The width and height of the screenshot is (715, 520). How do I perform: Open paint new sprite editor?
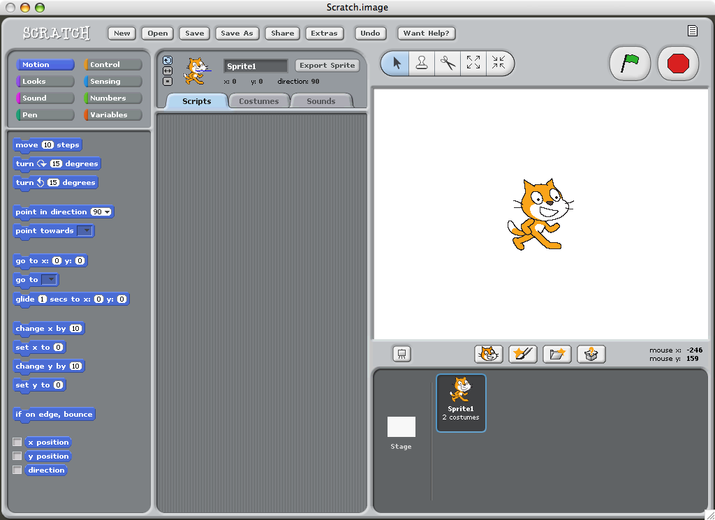click(522, 354)
